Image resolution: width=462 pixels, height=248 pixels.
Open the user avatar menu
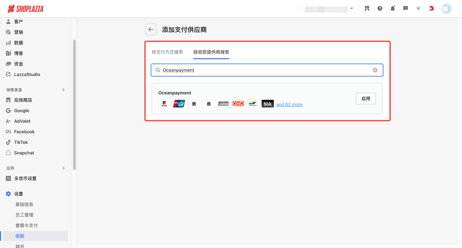(x=446, y=9)
